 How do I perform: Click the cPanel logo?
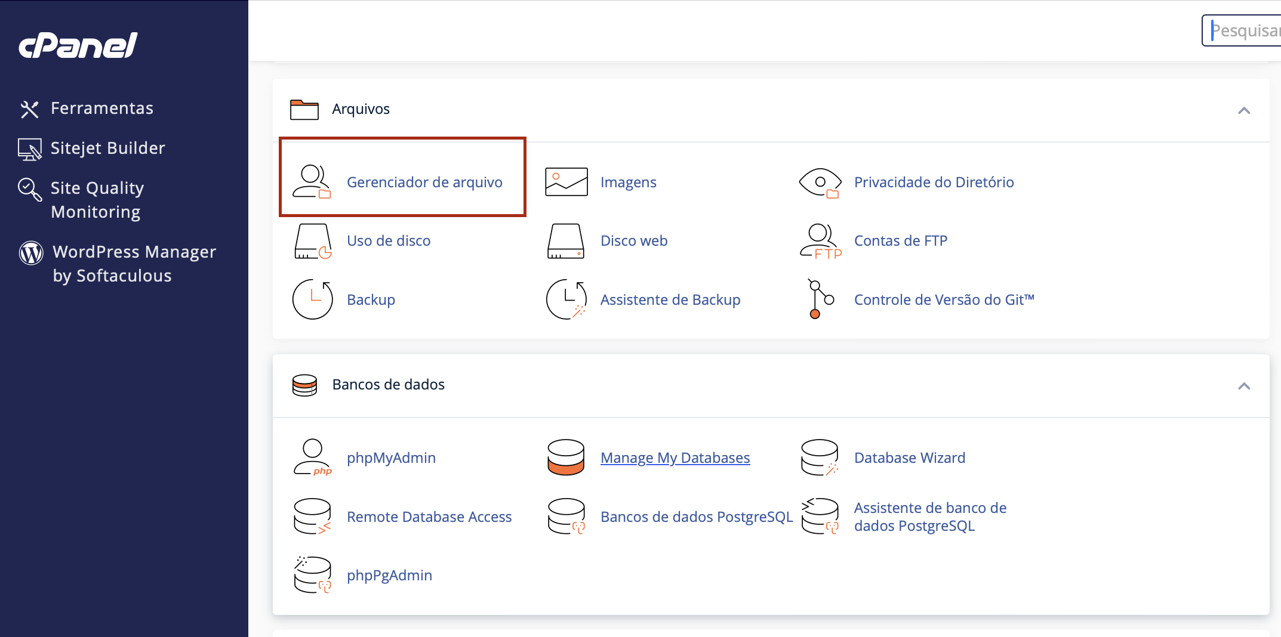(x=78, y=45)
